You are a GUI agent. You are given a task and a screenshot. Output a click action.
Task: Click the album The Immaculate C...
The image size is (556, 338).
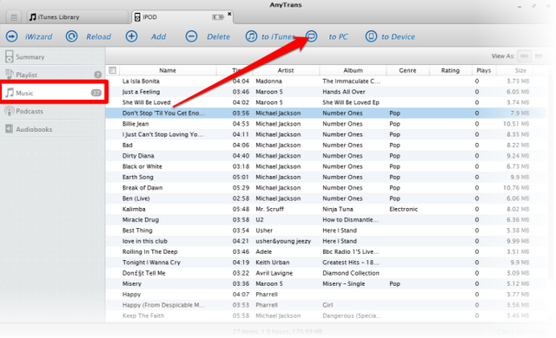[351, 81]
